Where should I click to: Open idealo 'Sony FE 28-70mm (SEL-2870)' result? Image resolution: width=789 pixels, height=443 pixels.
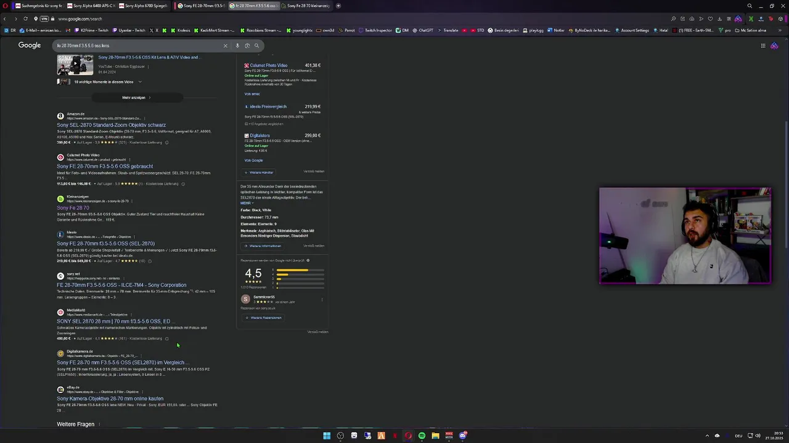[x=105, y=244]
